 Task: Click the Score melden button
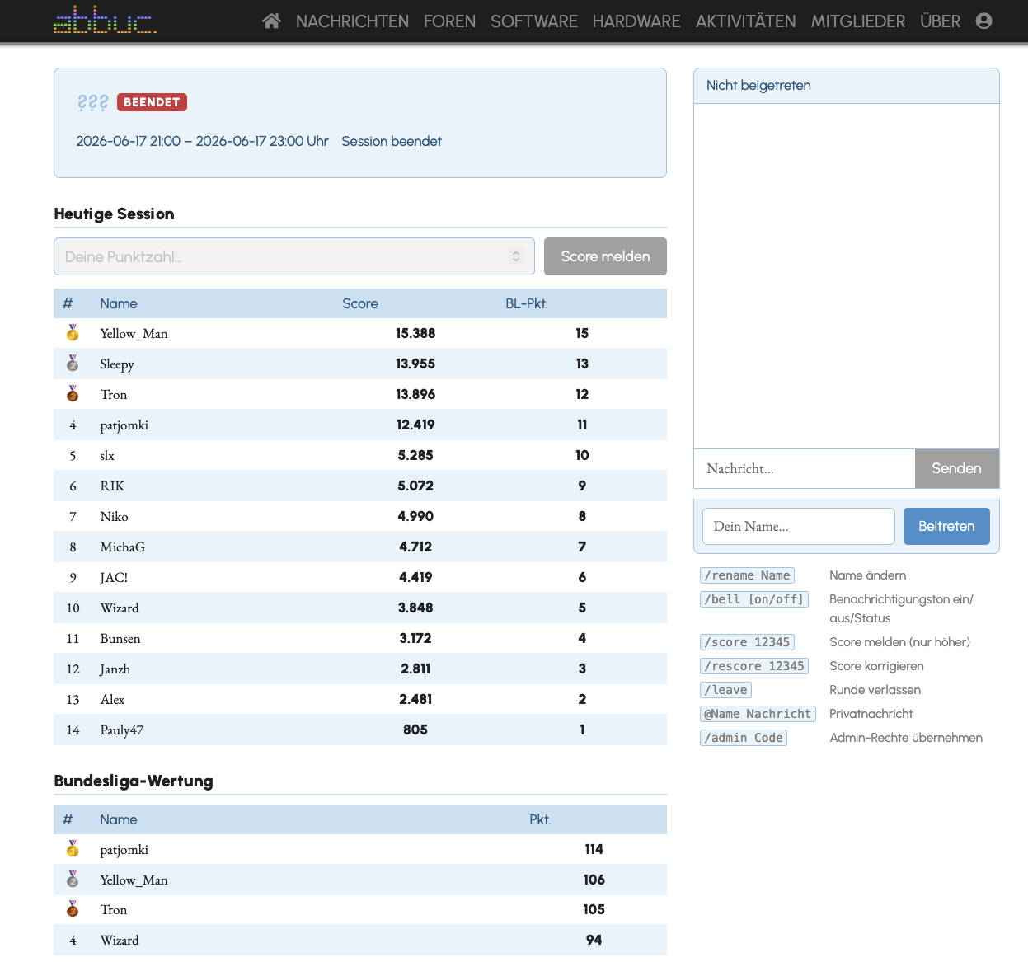coord(605,256)
